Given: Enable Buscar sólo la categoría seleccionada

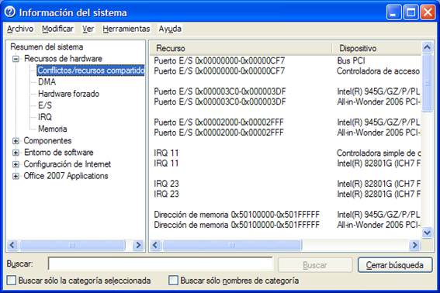Looking at the screenshot, I should [11, 281].
